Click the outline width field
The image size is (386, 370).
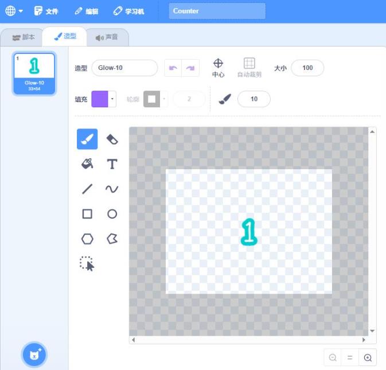tap(189, 99)
